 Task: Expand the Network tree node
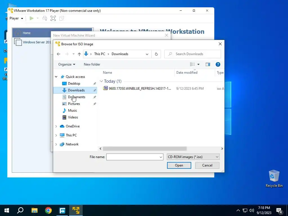point(56,144)
